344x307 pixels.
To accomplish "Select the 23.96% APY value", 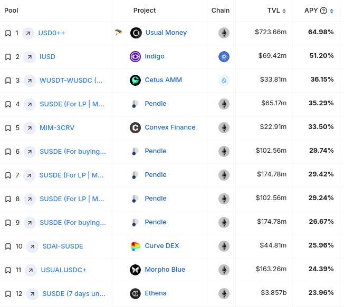I will [x=321, y=293].
